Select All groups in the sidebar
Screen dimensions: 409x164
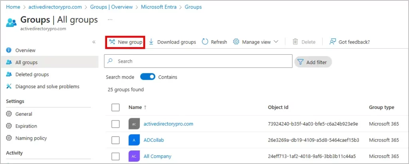50,62
